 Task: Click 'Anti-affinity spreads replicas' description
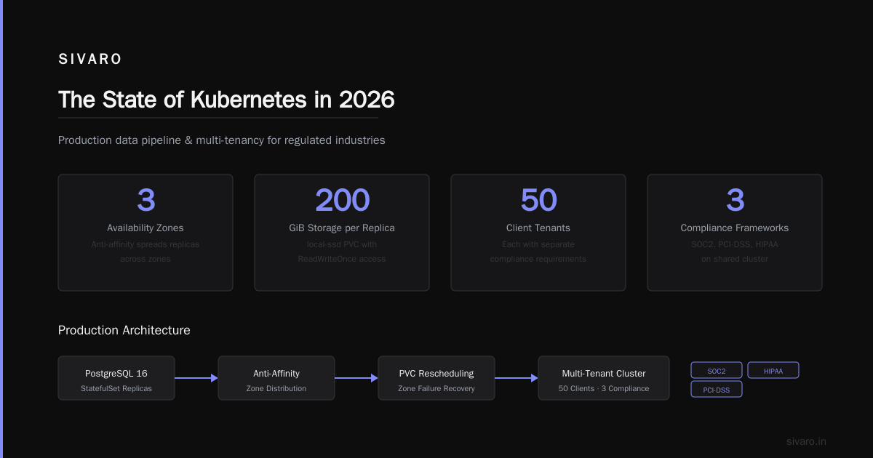pos(145,244)
